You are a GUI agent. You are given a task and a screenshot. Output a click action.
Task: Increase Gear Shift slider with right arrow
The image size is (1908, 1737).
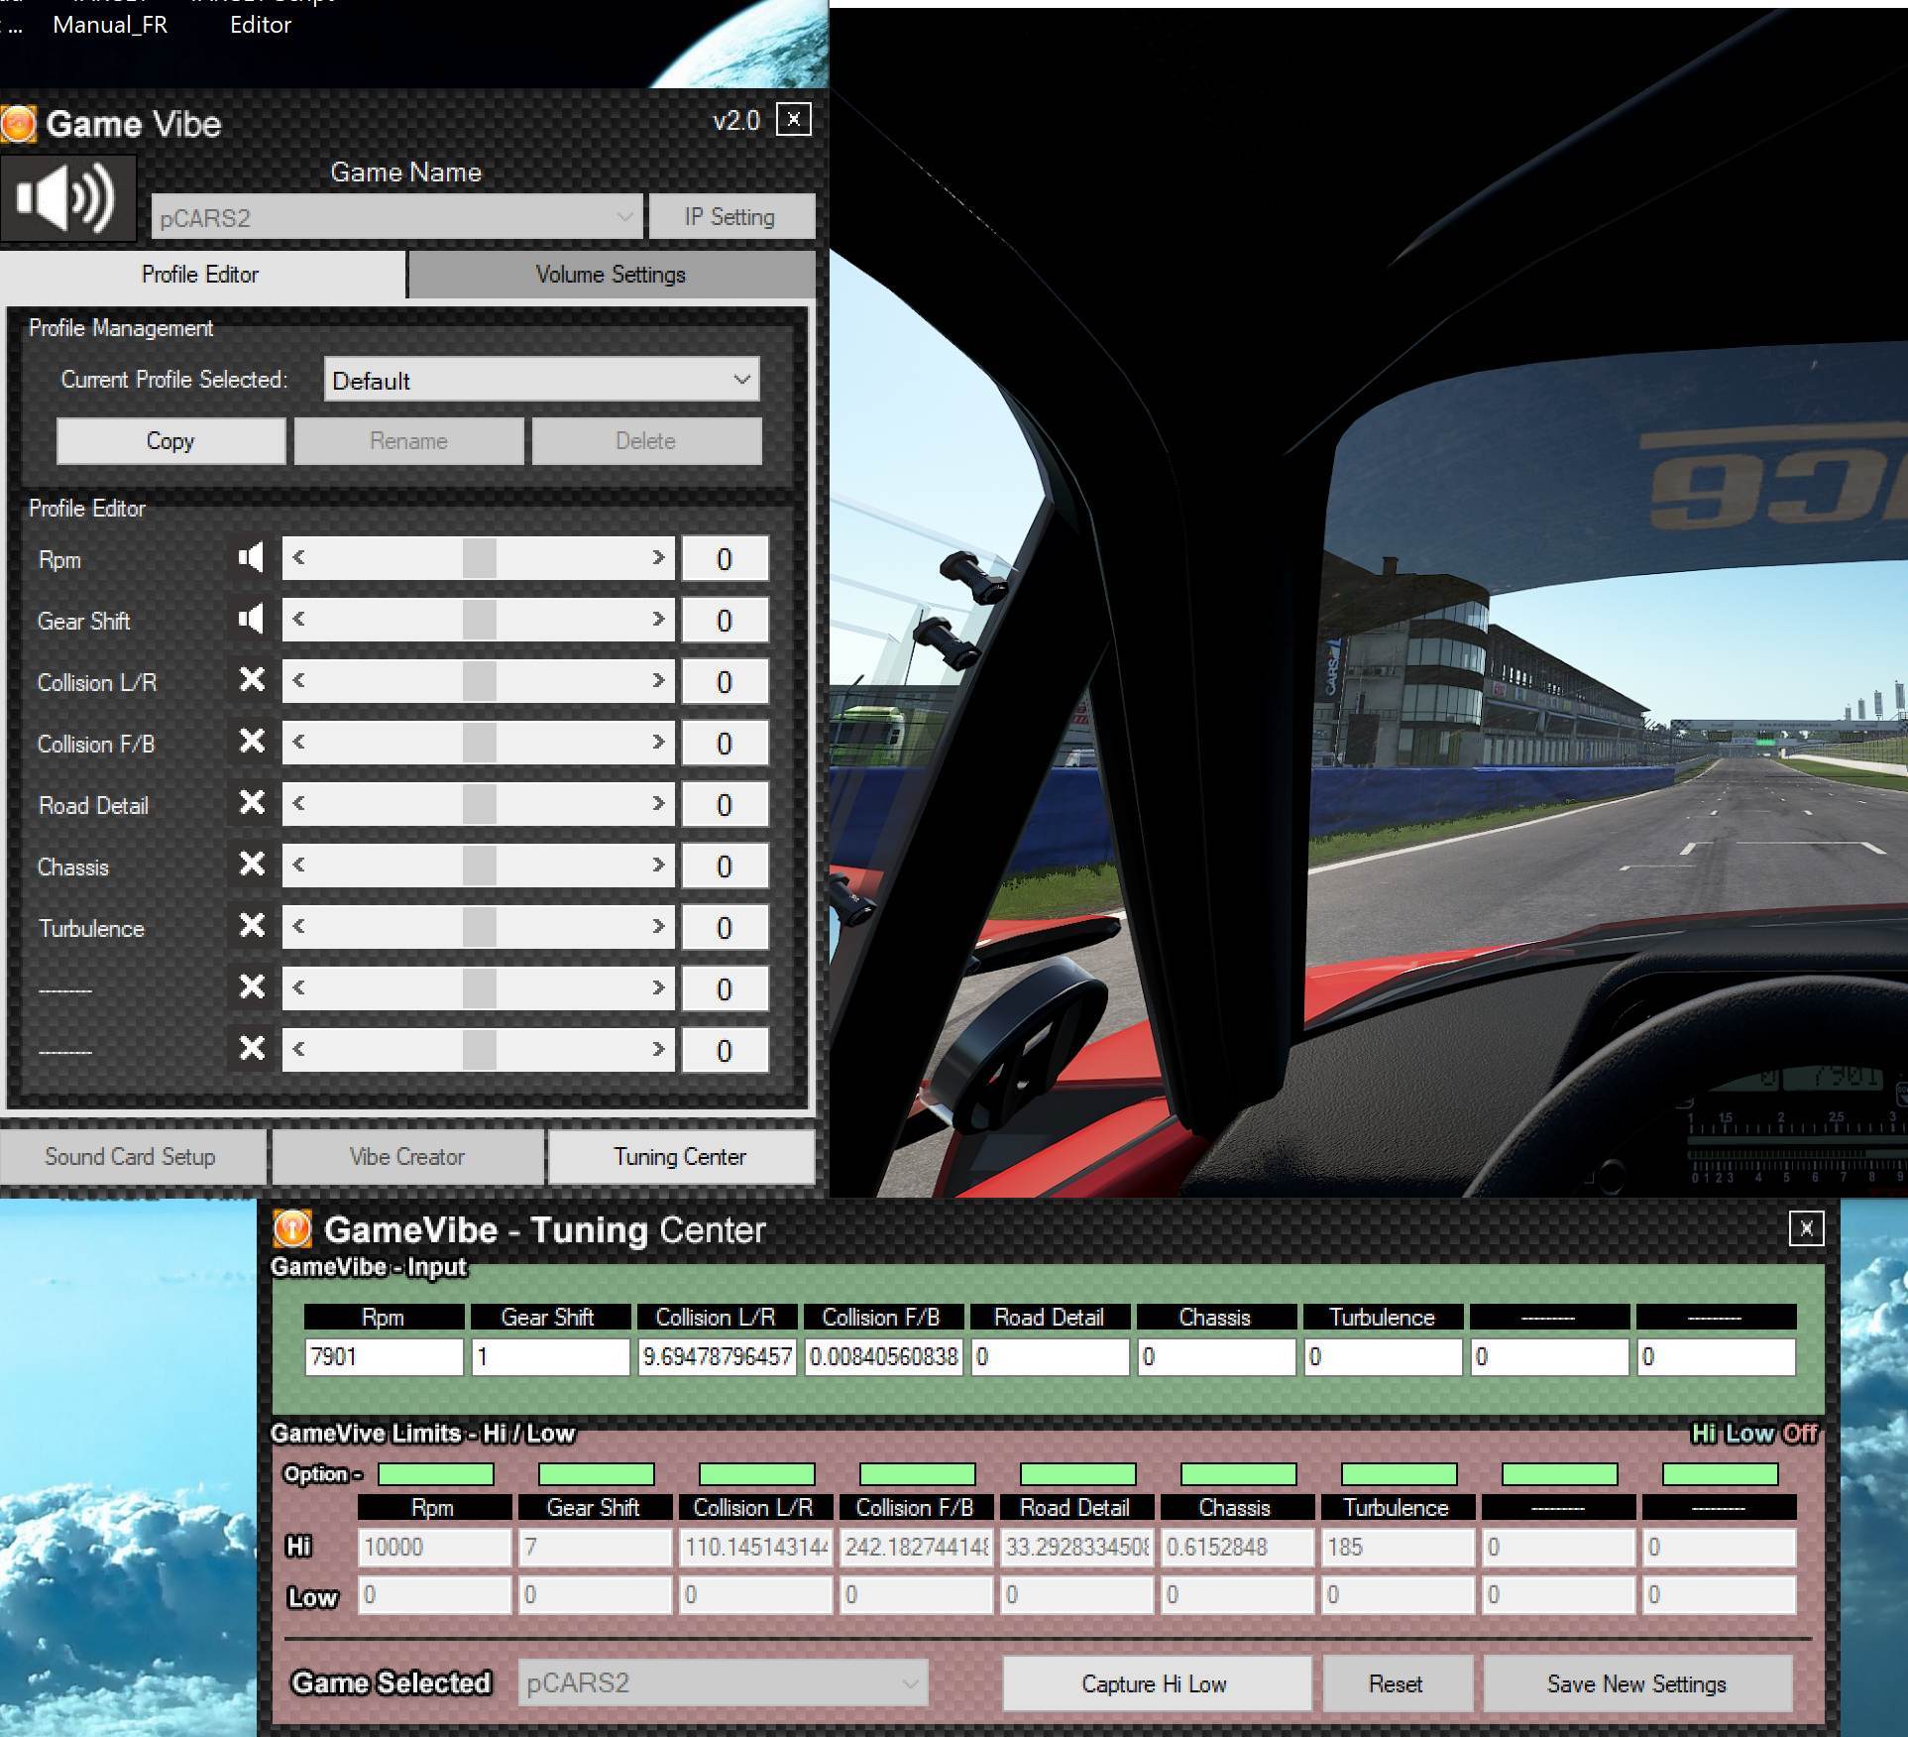coord(658,620)
